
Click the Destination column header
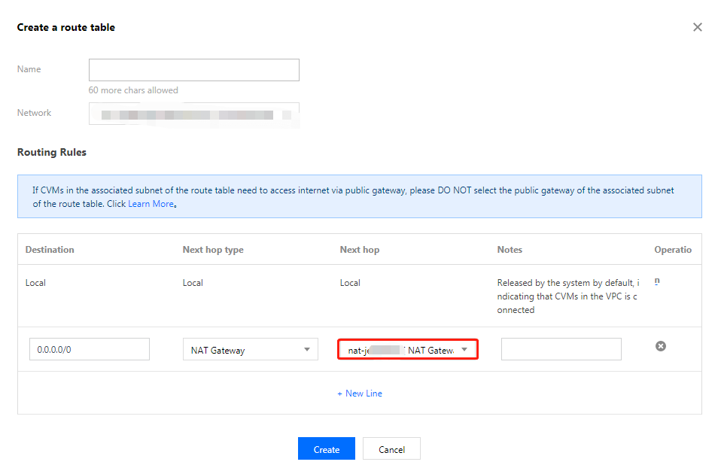coord(50,250)
